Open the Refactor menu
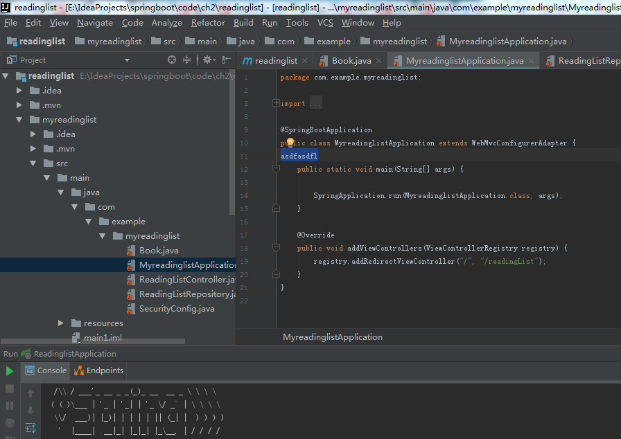Viewport: 621px width, 439px height. [208, 23]
